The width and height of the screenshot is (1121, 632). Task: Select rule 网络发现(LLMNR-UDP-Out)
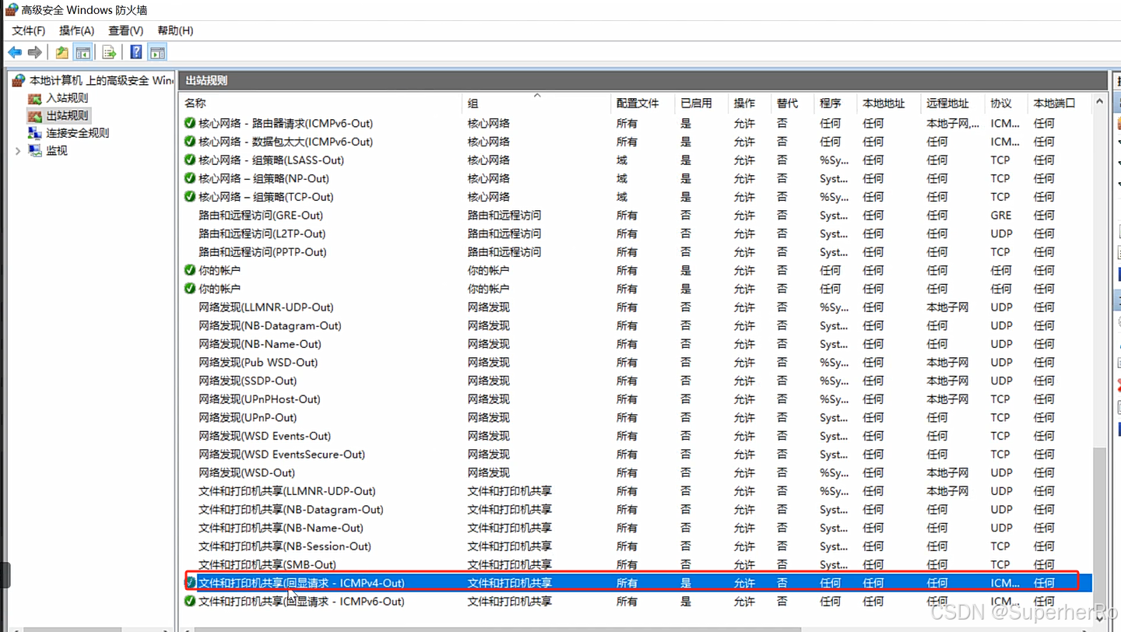pyautogui.click(x=265, y=307)
